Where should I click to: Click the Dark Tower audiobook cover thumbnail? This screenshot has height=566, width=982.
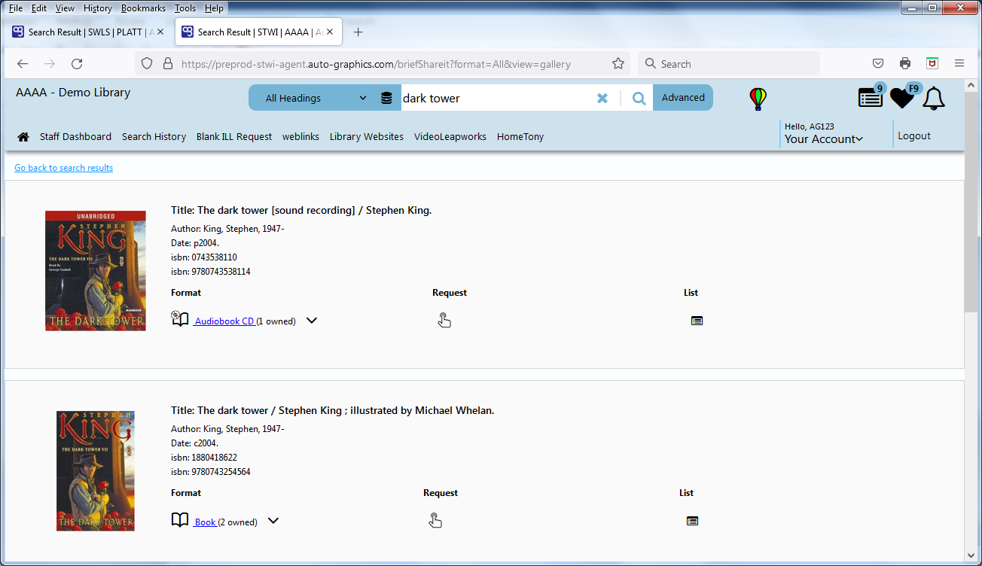(x=96, y=271)
